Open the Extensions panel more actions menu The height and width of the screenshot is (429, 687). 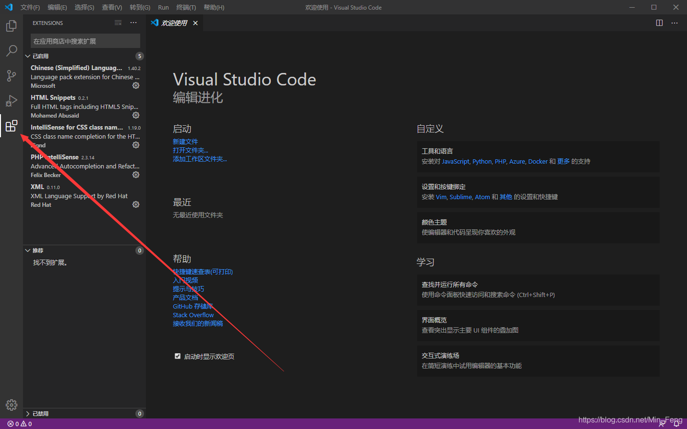click(133, 23)
